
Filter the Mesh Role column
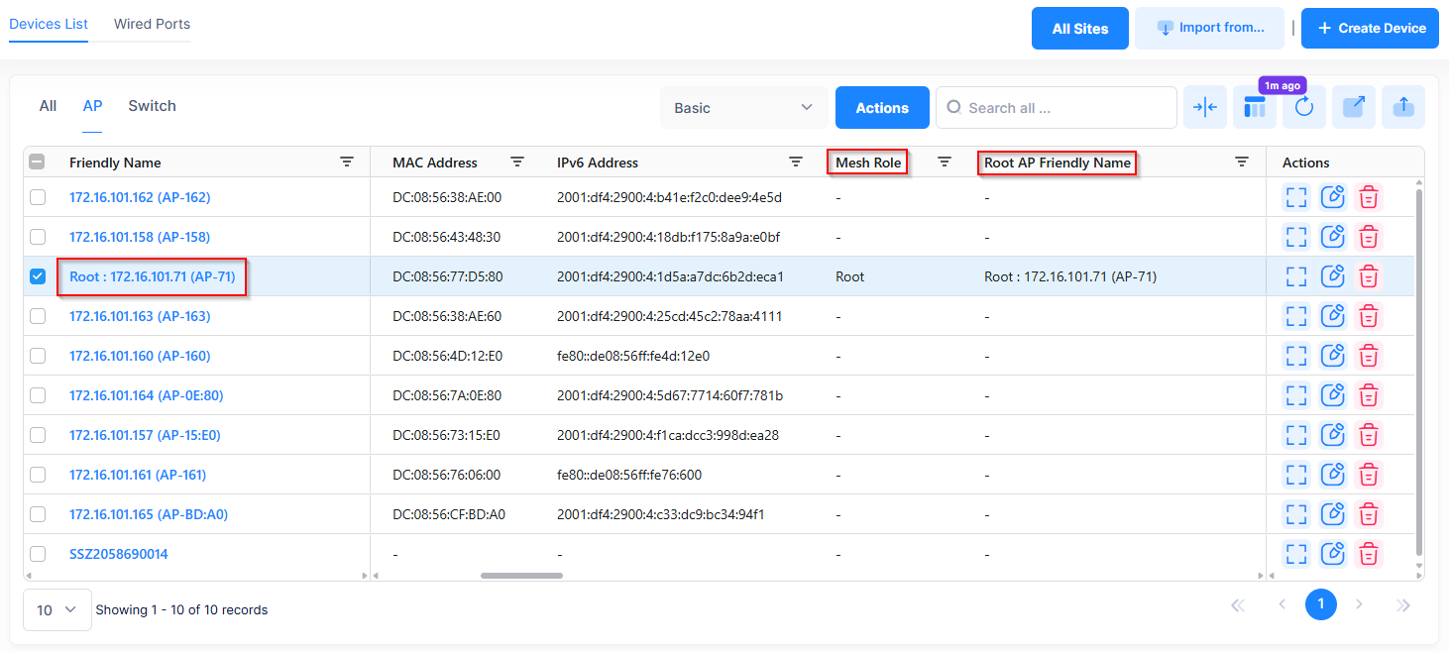[x=945, y=163]
